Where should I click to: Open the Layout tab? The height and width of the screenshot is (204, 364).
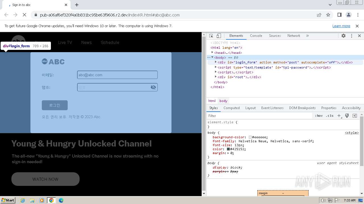click(251, 108)
